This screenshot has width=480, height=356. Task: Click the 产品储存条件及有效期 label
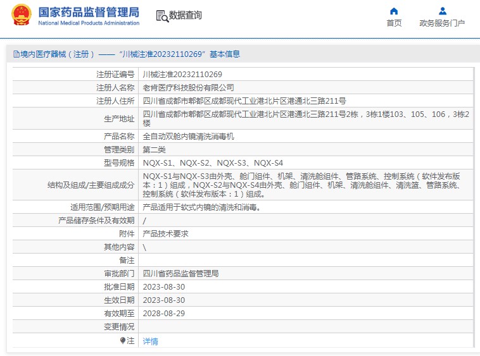pyautogui.click(x=96, y=220)
